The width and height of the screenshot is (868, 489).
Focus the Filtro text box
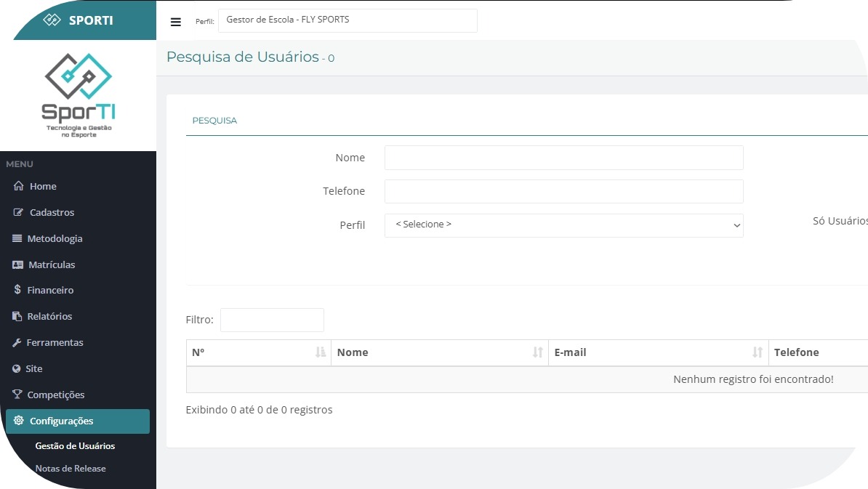(272, 320)
